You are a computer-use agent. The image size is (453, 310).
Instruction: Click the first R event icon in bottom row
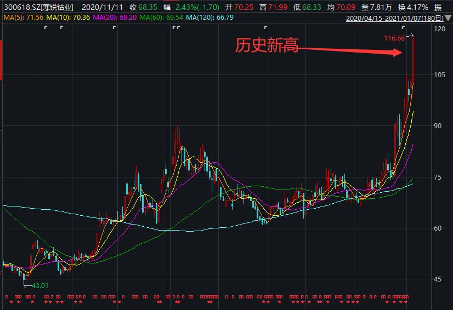pyautogui.click(x=7, y=297)
